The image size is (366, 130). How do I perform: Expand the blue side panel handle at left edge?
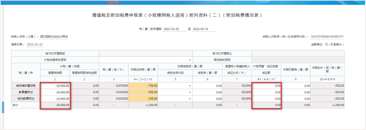pyautogui.click(x=3, y=107)
